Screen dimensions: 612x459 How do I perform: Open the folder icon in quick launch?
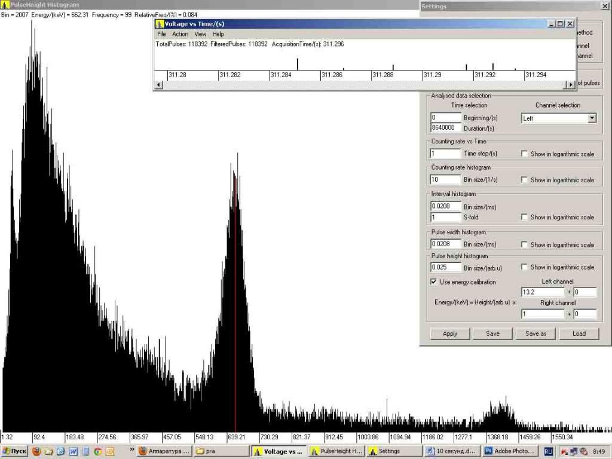click(x=48, y=451)
